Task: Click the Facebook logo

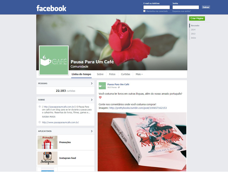Action: 51,8
